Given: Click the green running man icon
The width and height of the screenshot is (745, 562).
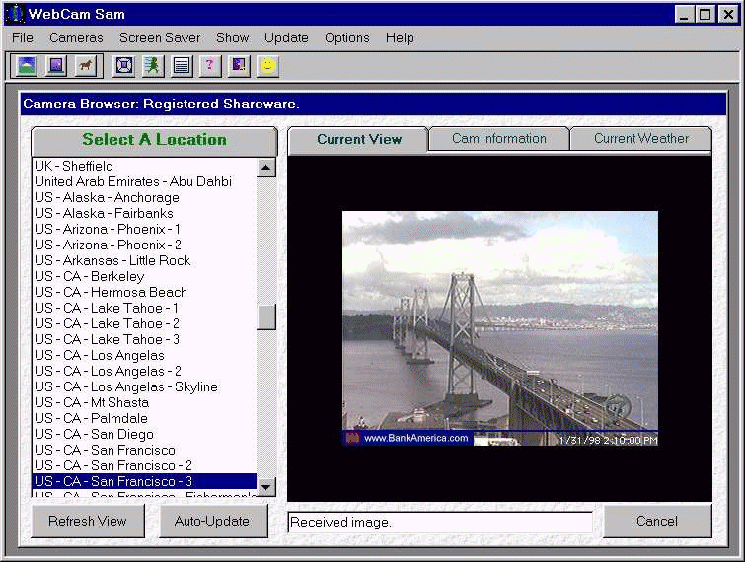Looking at the screenshot, I should tap(152, 66).
